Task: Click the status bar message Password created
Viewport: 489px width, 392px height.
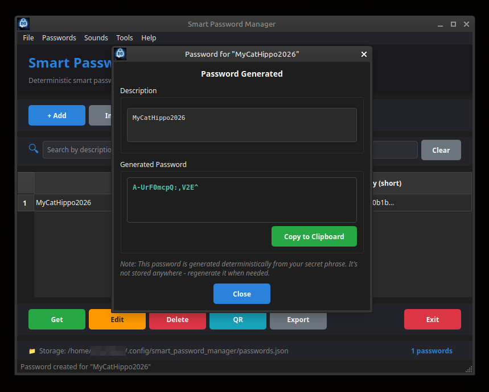Action: tap(85, 367)
